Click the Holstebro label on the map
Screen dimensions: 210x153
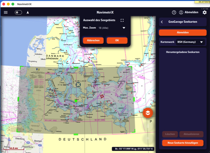point(38,54)
